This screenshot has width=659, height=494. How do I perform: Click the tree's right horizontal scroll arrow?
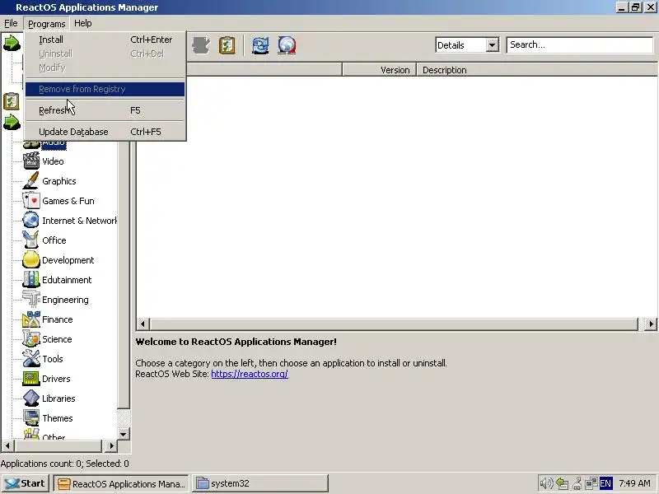111,445
